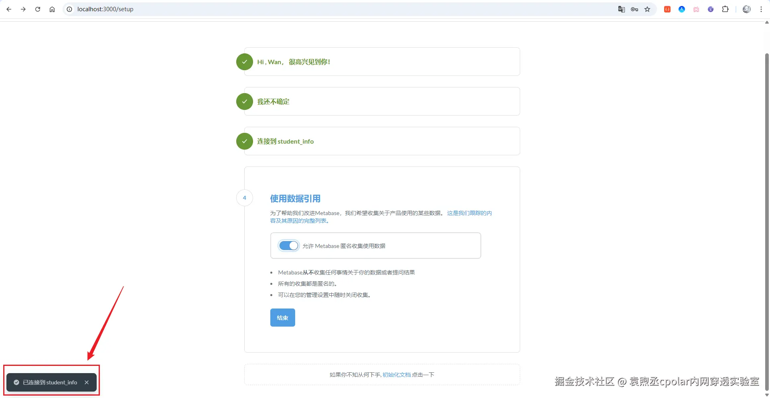Click the green check beside '我还不确定'
Screen dimensions: 770x398
tap(245, 102)
